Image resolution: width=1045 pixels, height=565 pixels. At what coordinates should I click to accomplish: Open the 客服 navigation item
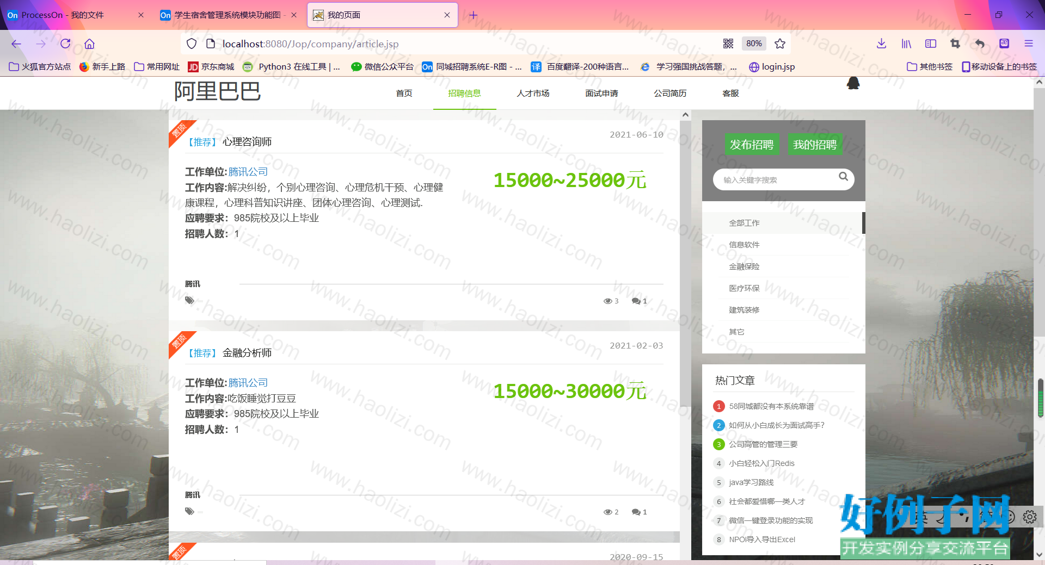pos(730,94)
